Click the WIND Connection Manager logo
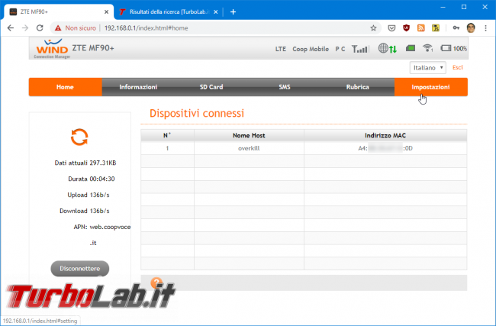Image resolution: width=496 pixels, height=326 pixels. [52, 48]
